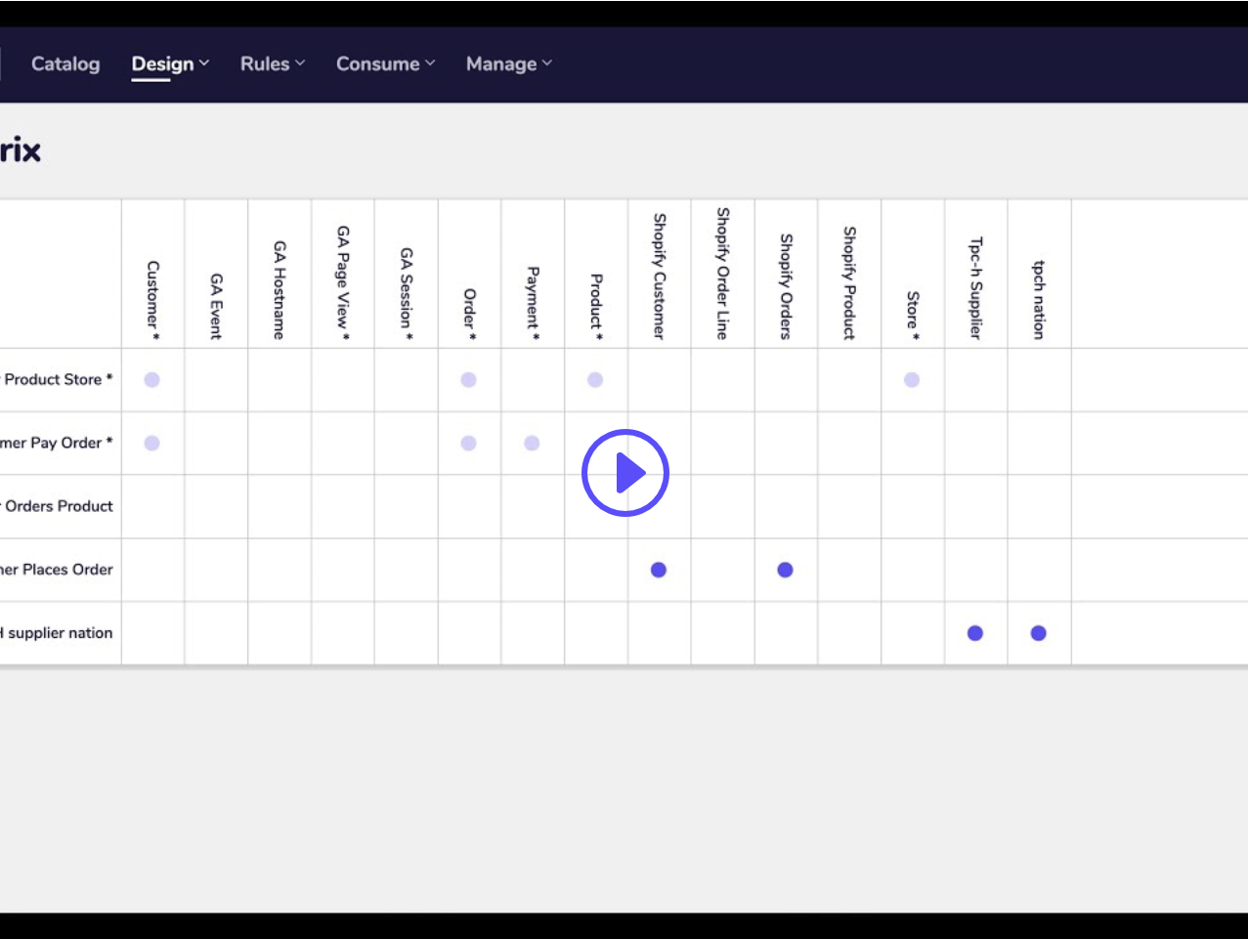Toggle the Product dot in the Product Store row
1248x939 pixels.
click(x=594, y=380)
